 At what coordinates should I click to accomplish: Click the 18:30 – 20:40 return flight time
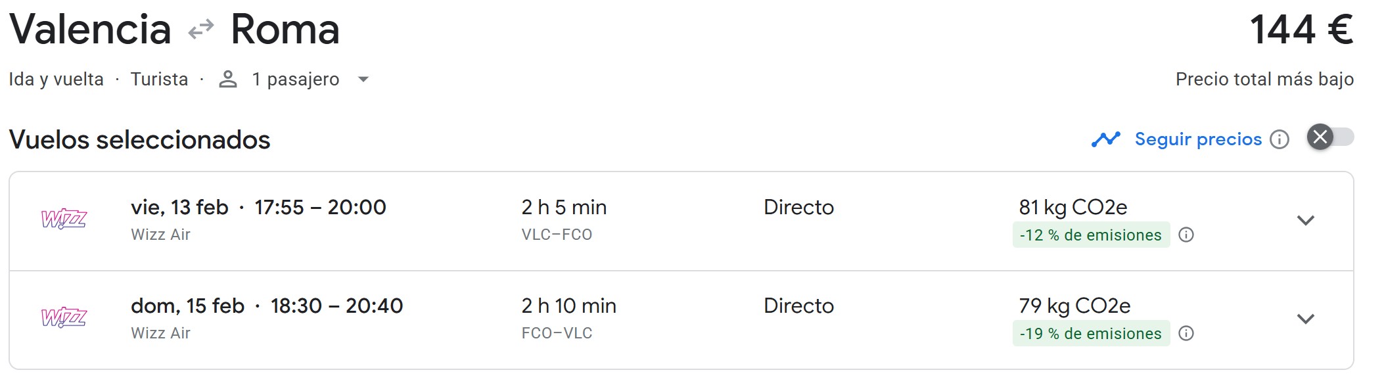pyautogui.click(x=336, y=306)
